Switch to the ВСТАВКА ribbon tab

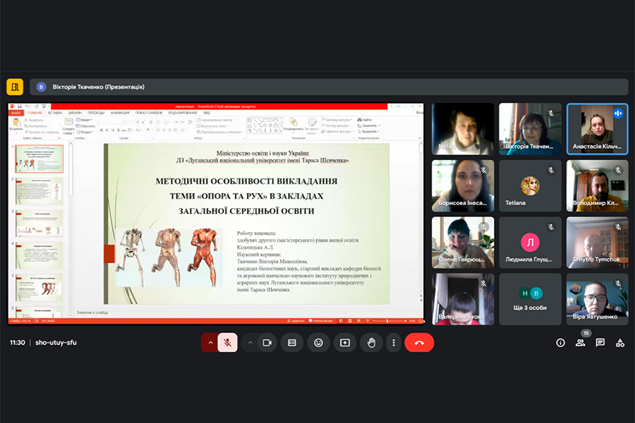point(54,113)
